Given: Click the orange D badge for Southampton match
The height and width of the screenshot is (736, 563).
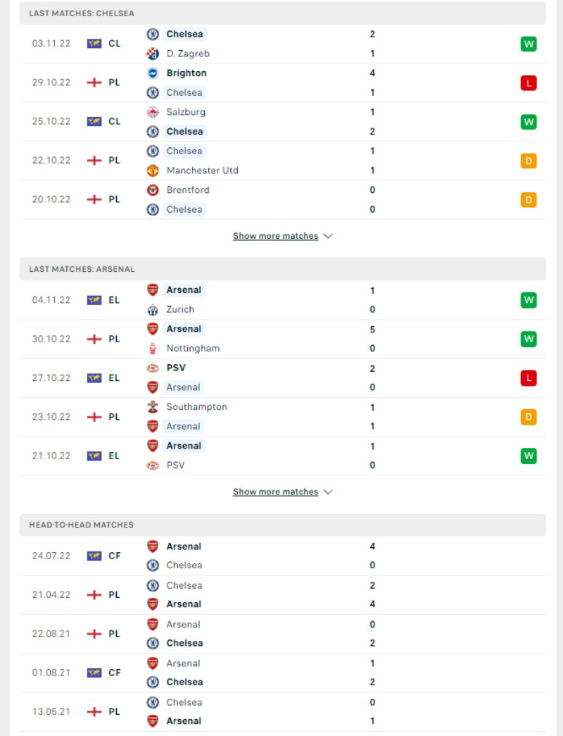Looking at the screenshot, I should pos(529,417).
